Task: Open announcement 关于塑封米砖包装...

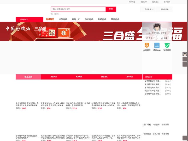Action: pos(153,81)
